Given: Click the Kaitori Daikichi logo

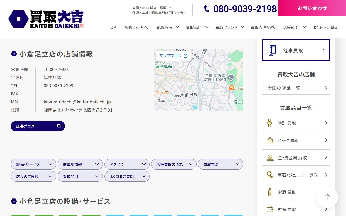Looking at the screenshot, I should [x=46, y=19].
